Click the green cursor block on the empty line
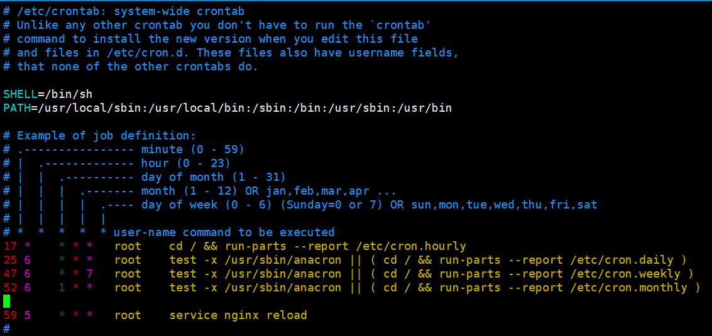The image size is (712, 336). [x=6, y=301]
